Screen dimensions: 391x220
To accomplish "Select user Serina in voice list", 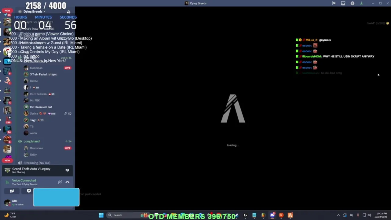I will pos(34,114).
